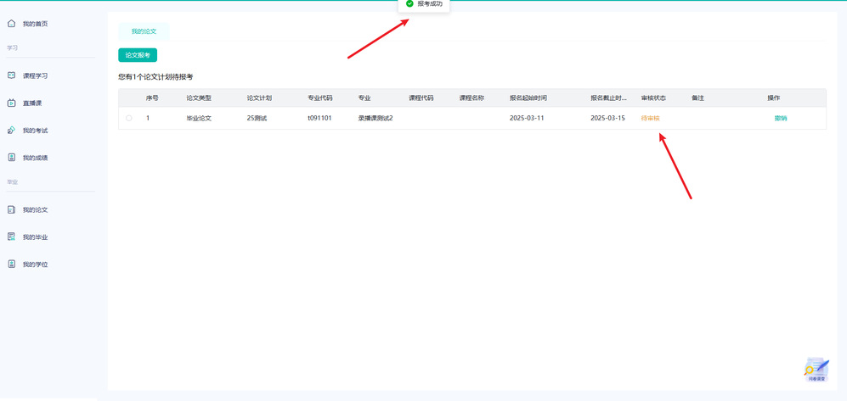The image size is (847, 401).
Task: Click the 课程学习 sidebar icon
Action: 11,75
